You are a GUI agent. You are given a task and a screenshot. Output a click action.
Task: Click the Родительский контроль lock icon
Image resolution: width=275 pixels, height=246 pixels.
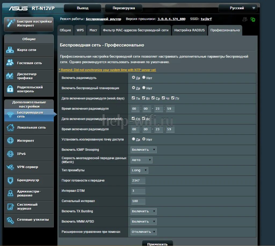coord(10,89)
